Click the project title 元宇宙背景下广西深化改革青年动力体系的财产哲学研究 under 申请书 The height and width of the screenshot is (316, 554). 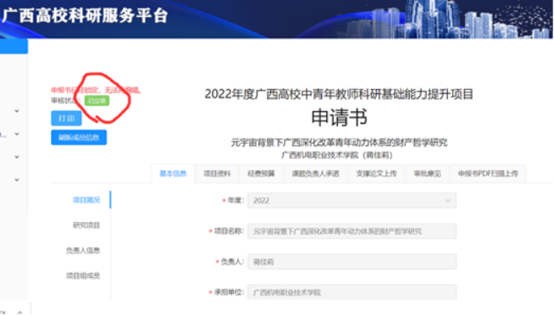tap(339, 142)
